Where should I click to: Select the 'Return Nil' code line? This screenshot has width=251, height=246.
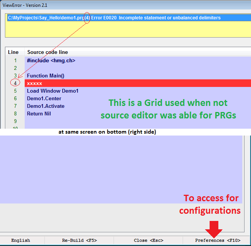pos(39,114)
